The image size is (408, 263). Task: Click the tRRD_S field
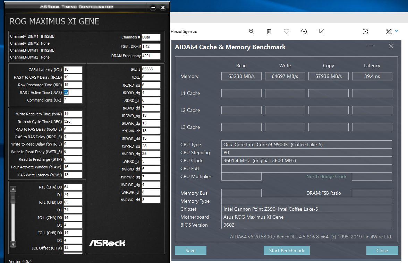[73, 137]
